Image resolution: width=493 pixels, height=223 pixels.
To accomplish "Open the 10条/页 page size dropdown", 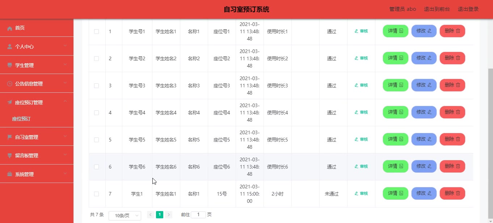I will point(125,215).
